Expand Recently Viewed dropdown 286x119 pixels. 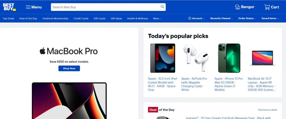pos(221,18)
